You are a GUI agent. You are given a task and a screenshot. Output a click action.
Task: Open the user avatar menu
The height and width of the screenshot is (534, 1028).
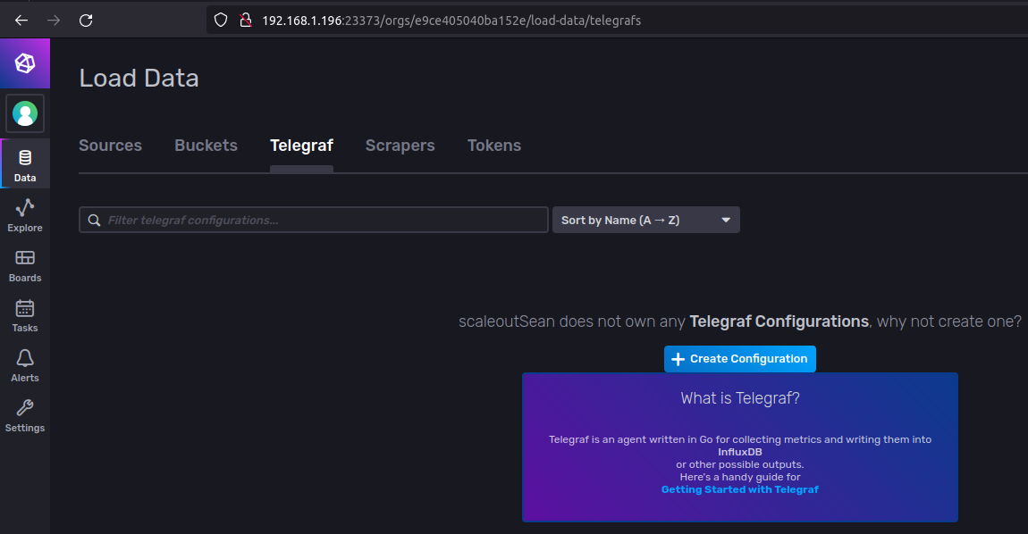(x=25, y=113)
